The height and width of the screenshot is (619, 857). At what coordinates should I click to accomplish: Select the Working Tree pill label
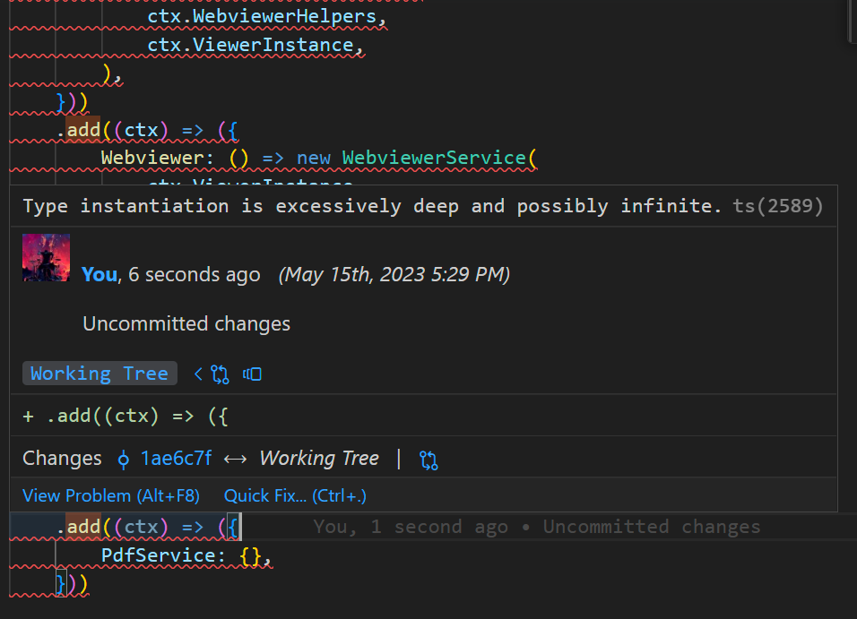click(x=100, y=374)
